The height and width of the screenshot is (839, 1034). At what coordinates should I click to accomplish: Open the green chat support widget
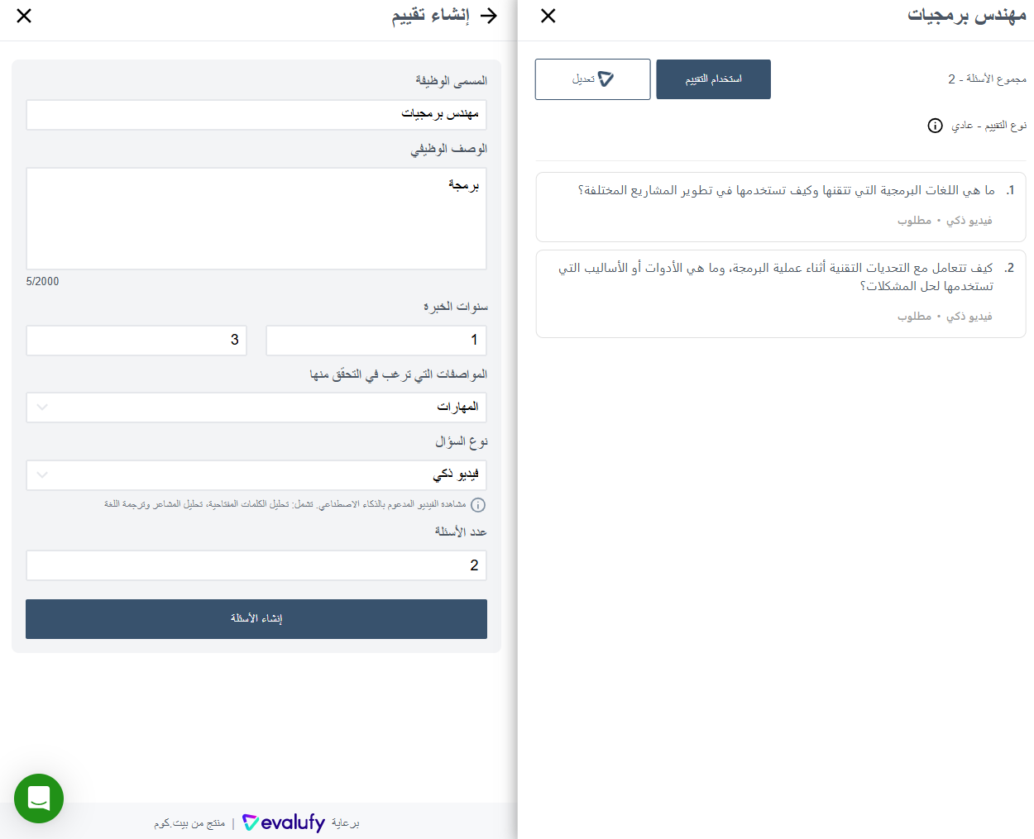click(39, 798)
